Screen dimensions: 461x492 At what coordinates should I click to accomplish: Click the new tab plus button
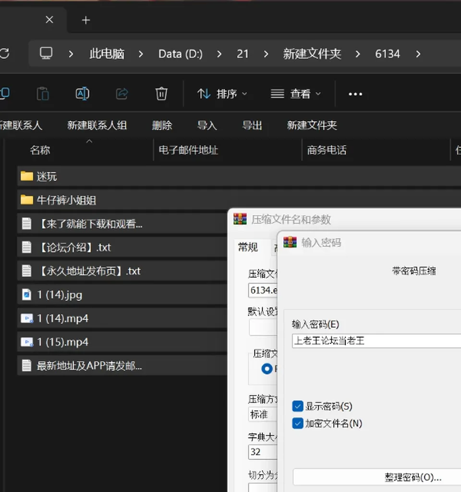pyautogui.click(x=85, y=20)
